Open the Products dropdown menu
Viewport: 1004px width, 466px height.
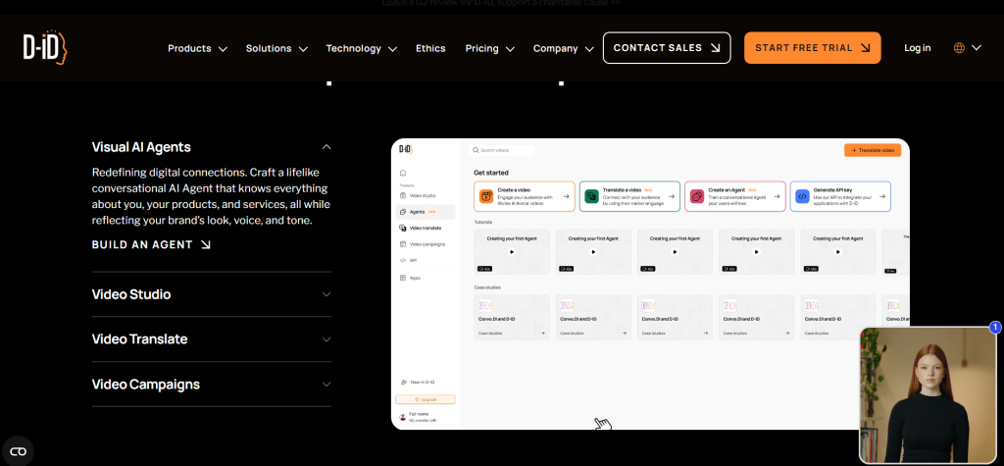coord(197,48)
